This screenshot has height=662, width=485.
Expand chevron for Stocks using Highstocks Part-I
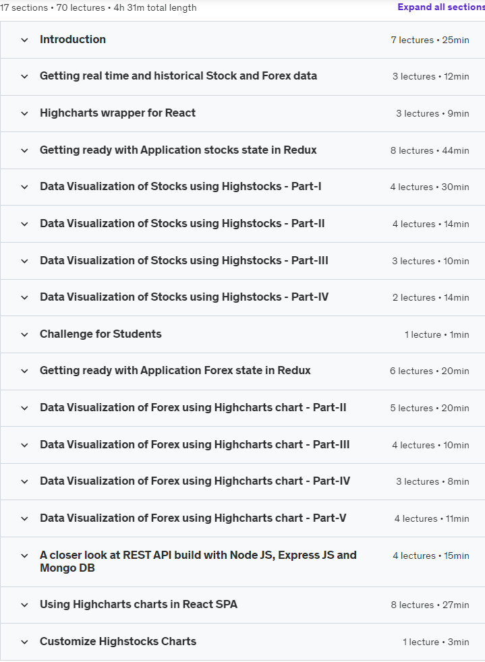click(x=24, y=187)
